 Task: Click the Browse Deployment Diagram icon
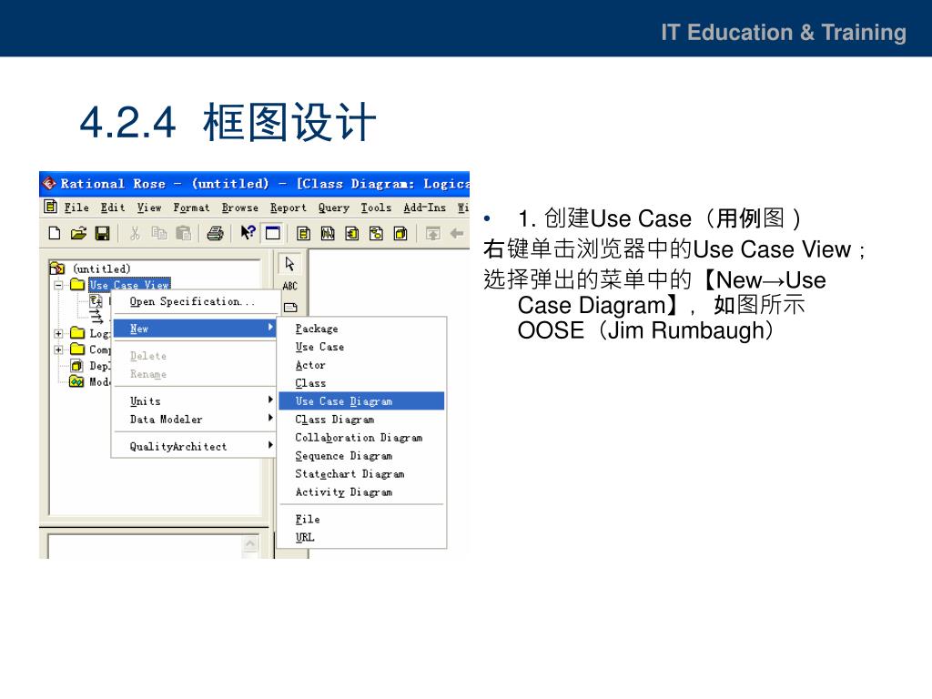pos(400,234)
